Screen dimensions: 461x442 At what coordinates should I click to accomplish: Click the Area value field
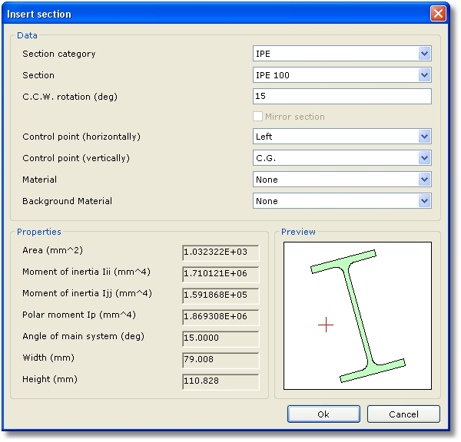[x=221, y=252]
